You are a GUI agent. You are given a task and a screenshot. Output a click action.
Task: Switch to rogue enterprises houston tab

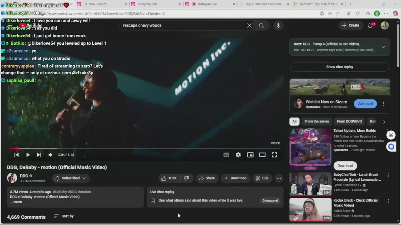tap(264, 4)
